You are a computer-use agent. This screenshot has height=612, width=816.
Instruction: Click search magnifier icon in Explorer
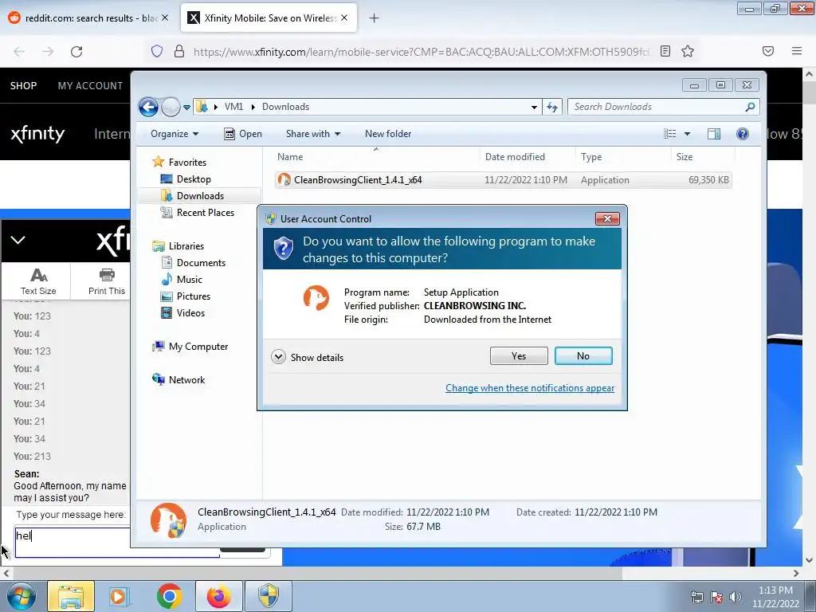pos(750,107)
